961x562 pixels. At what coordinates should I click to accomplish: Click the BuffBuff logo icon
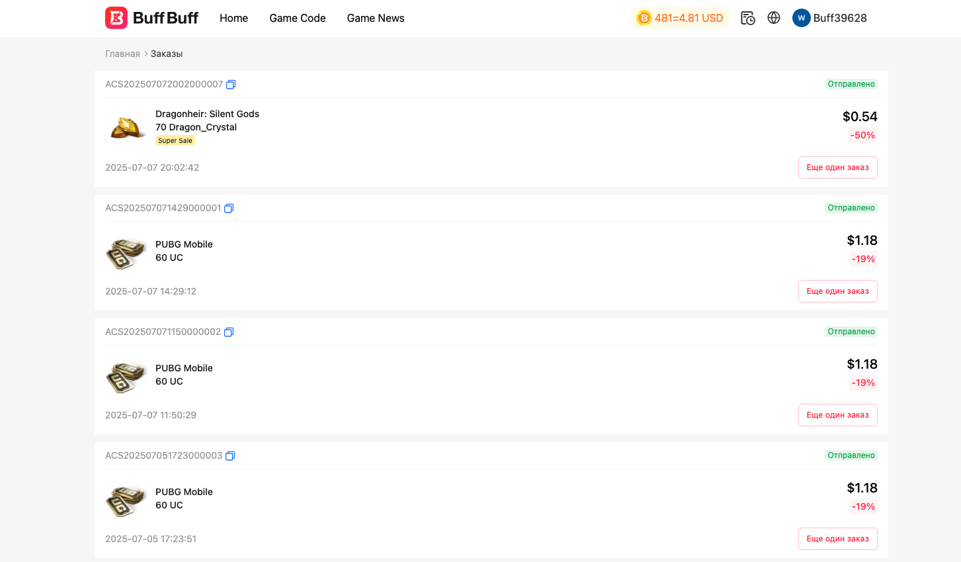pyautogui.click(x=116, y=18)
